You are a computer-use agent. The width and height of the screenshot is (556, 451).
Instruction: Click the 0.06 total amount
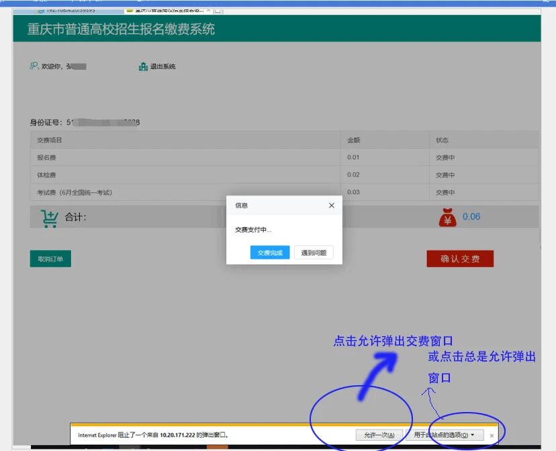tap(471, 217)
